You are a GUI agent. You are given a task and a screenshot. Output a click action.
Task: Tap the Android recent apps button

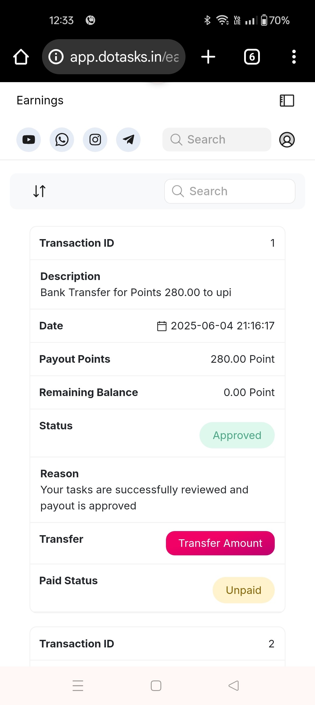(78, 686)
